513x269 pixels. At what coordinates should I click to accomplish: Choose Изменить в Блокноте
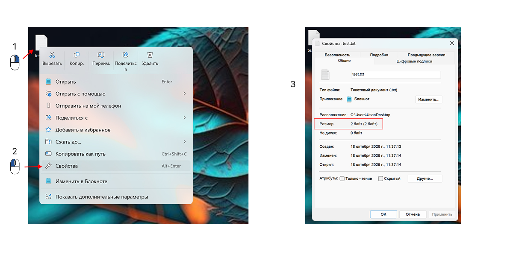point(116,181)
